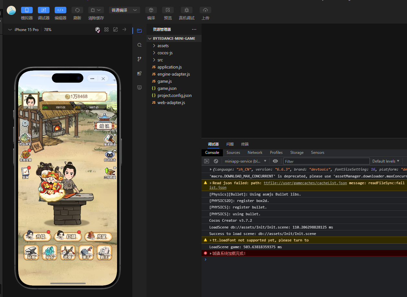Open the miniapp-service context dropdown
Viewport: 407px width, 297px height.
click(x=246, y=161)
